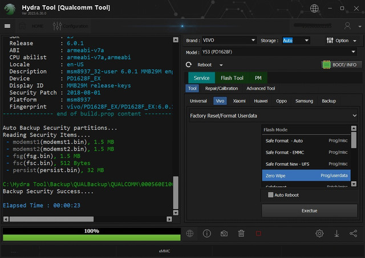Switch to the Flash Tool tab
Image resolution: width=365 pixels, height=258 pixels.
coord(232,78)
